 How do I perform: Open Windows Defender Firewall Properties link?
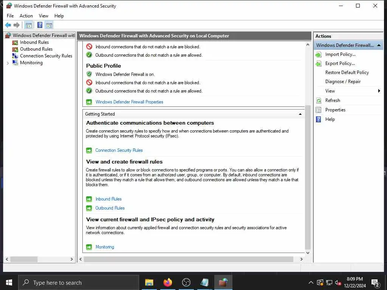[x=129, y=102]
